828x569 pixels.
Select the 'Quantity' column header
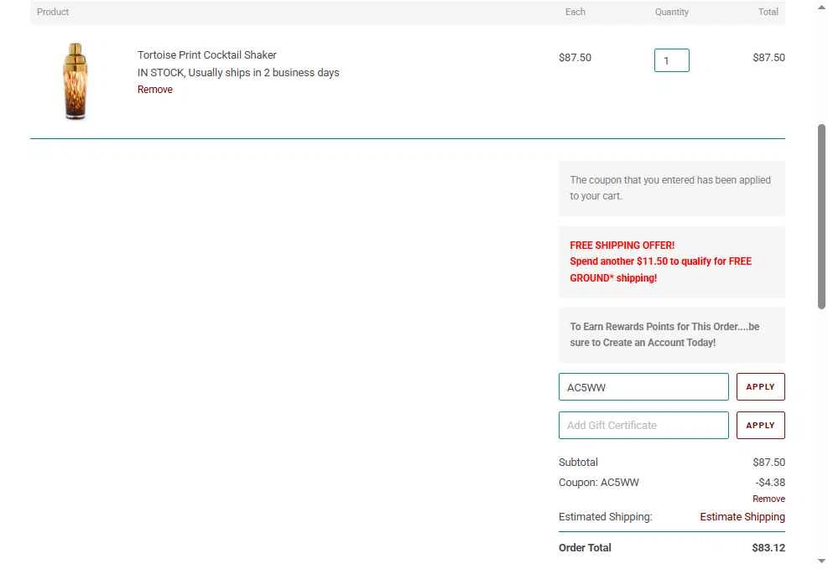pos(672,12)
